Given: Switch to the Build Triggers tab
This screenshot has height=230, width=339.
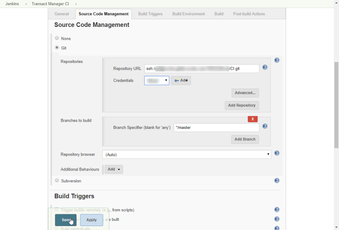Looking at the screenshot, I should click(150, 14).
